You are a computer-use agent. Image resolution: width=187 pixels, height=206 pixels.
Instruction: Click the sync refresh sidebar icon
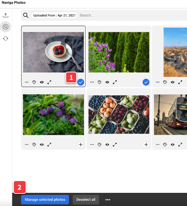click(6, 38)
